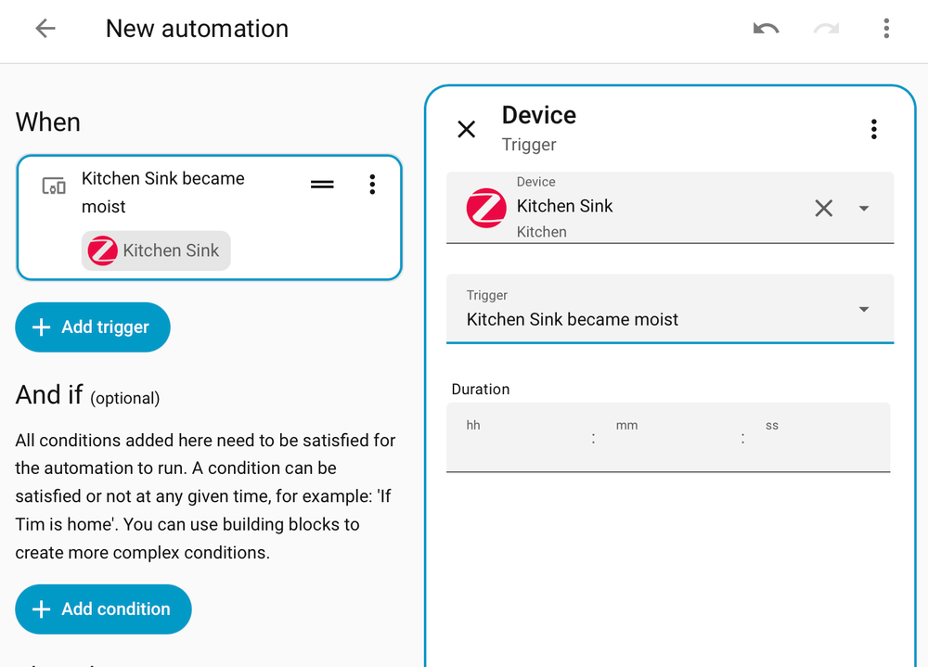The width and height of the screenshot is (928, 667).
Task: Click the 'And if' section heading
Action: pyautogui.click(x=49, y=395)
